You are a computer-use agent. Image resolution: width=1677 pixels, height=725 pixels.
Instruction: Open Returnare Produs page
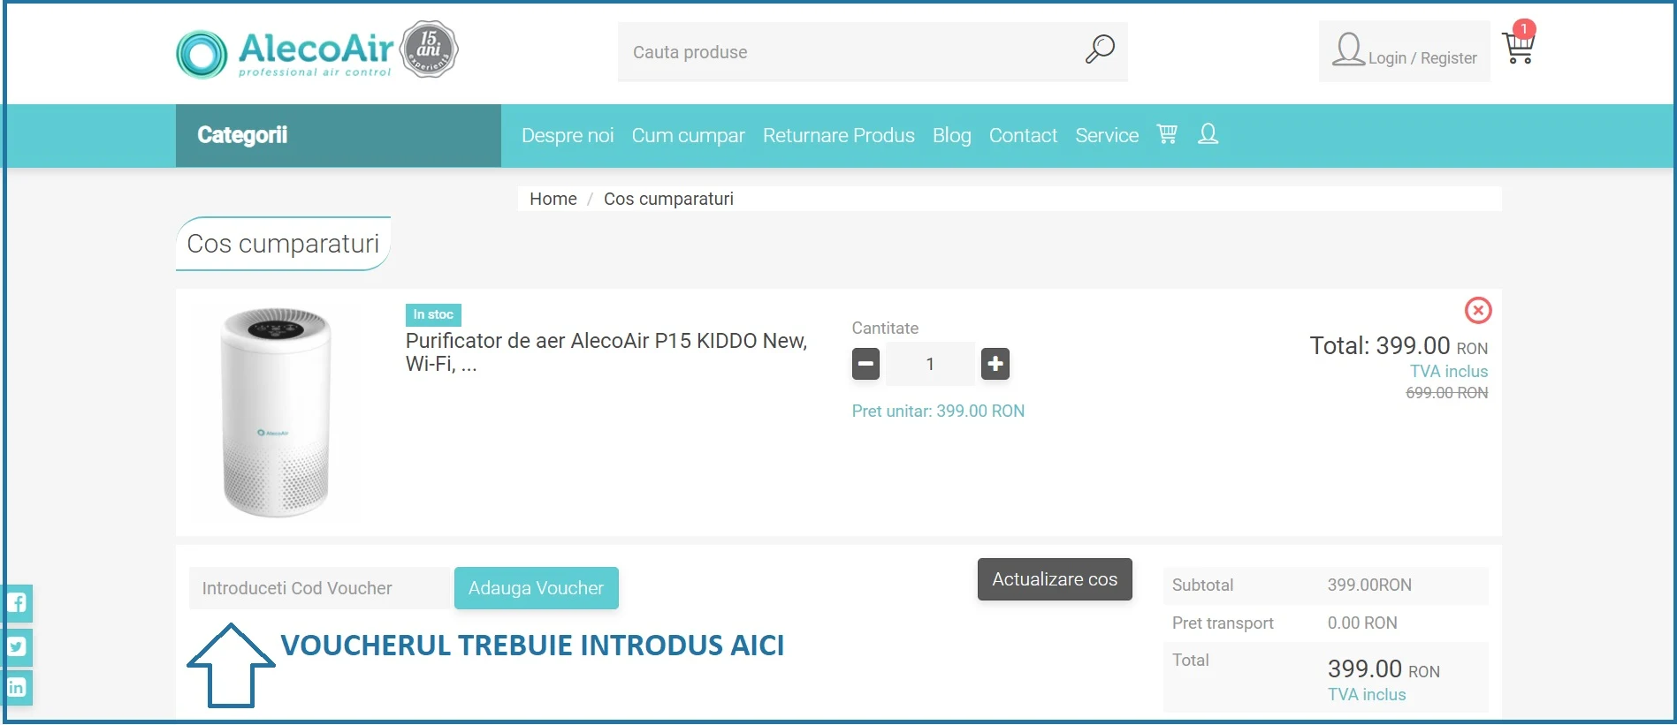pyautogui.click(x=838, y=135)
